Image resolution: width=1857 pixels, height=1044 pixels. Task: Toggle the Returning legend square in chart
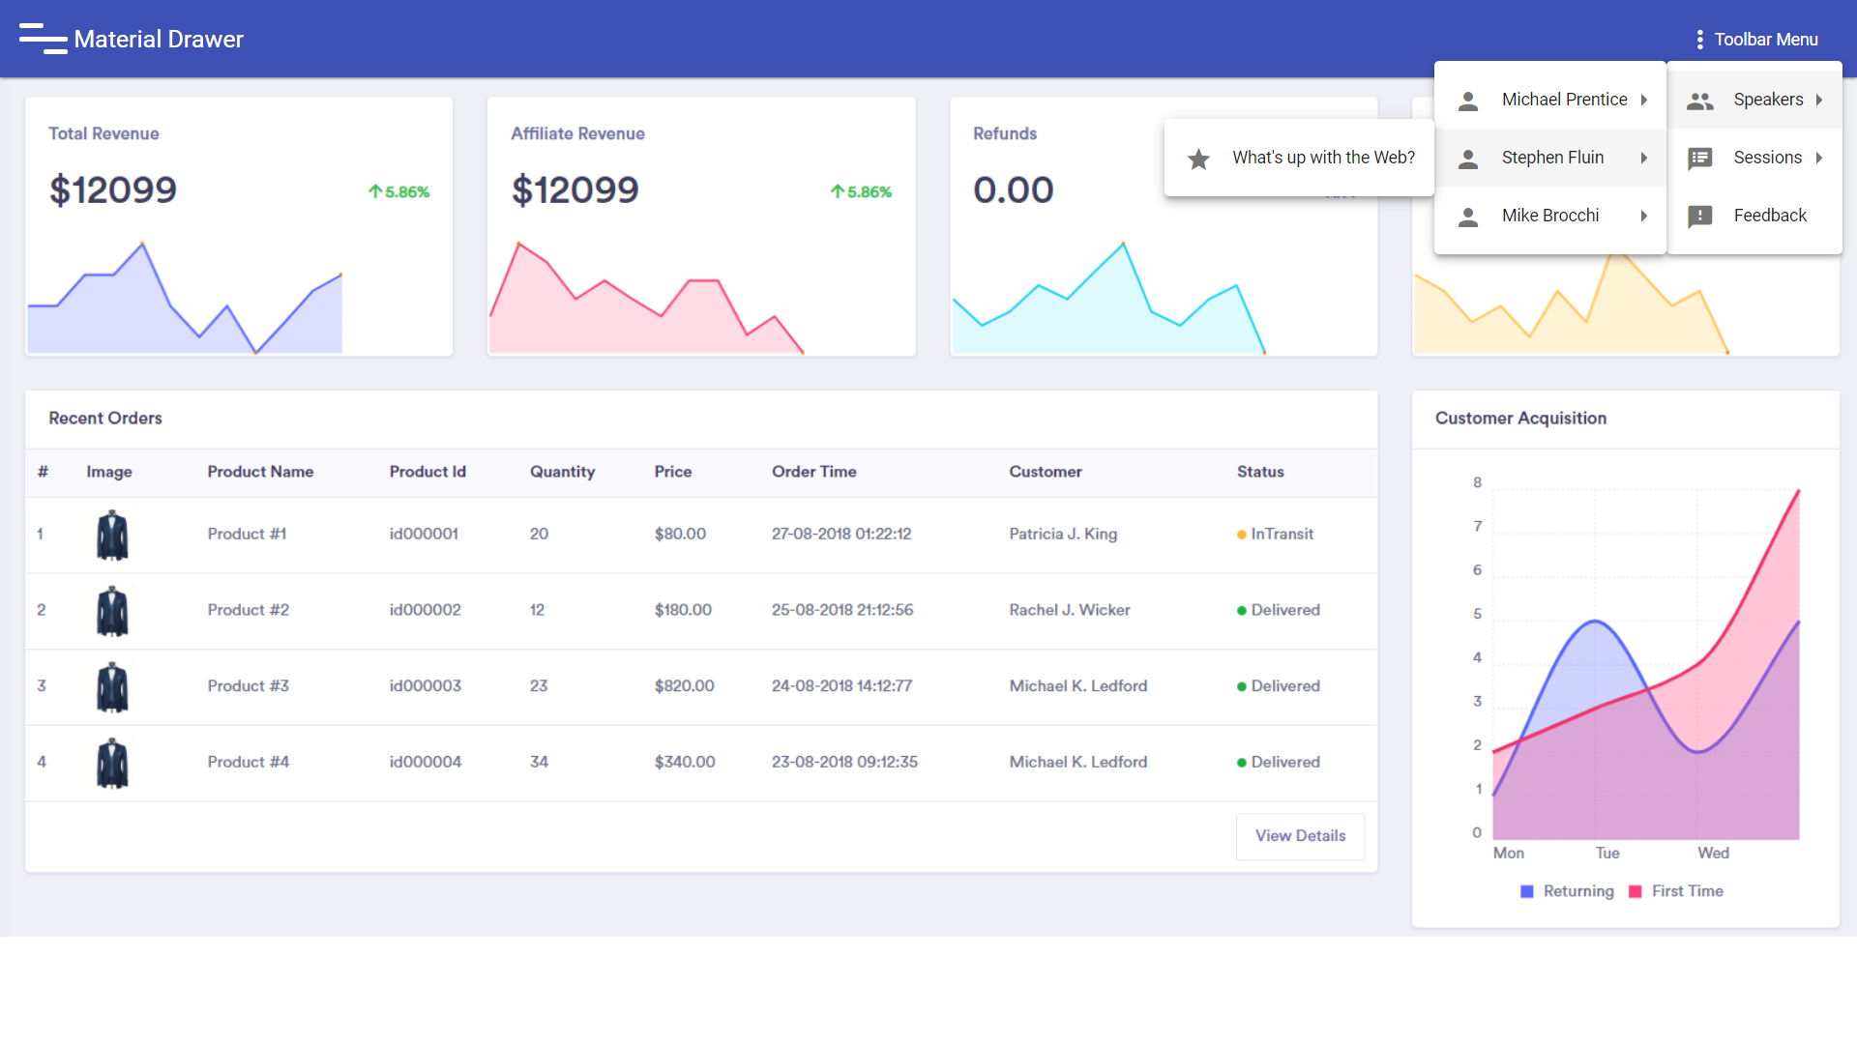click(1526, 891)
